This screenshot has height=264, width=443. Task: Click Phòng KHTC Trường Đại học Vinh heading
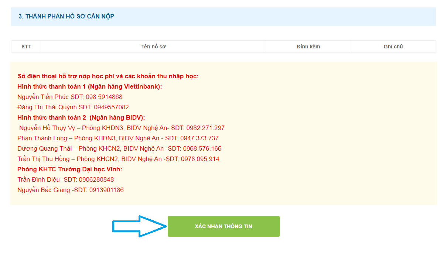coord(70,169)
